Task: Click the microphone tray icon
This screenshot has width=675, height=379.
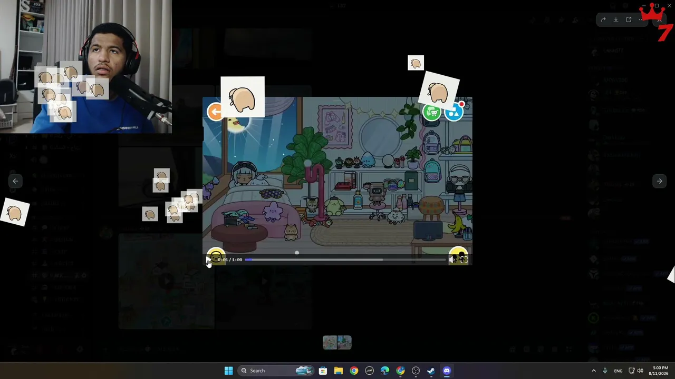Action: (x=605, y=371)
